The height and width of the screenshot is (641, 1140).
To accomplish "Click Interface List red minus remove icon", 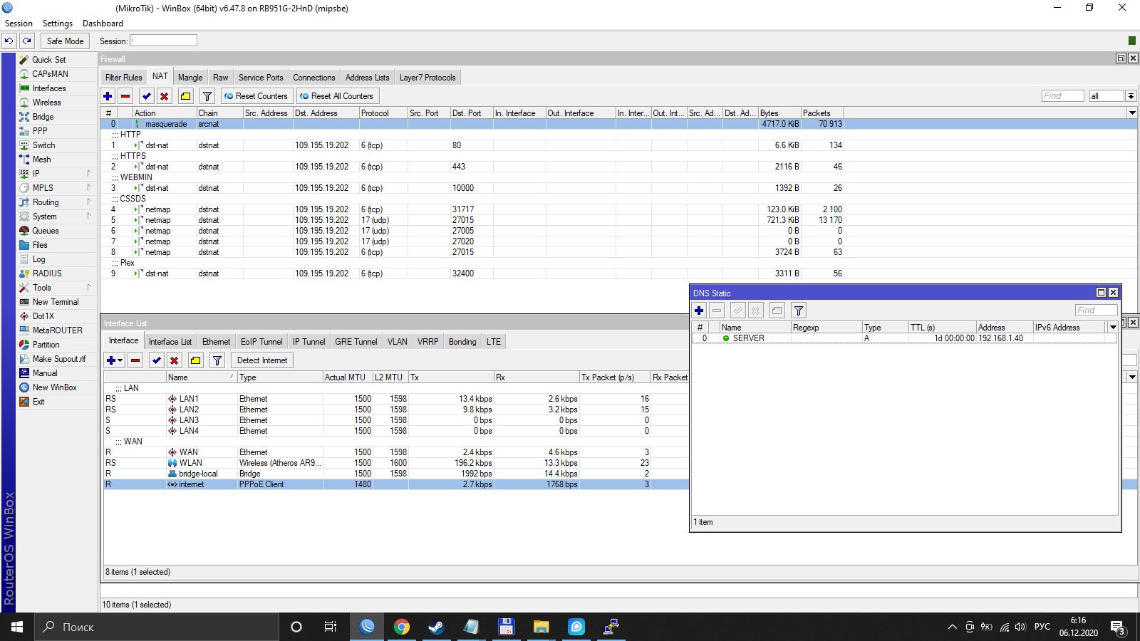I will click(x=135, y=360).
